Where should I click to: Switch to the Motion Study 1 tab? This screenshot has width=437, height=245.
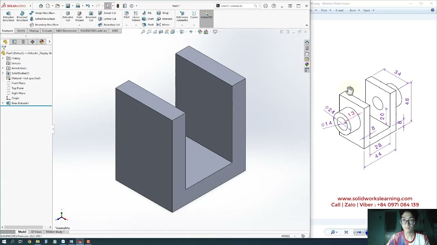tap(55, 232)
